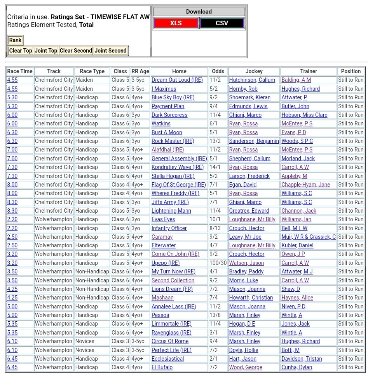Click the Horse column header
This screenshot has width=368, height=377.
(x=179, y=71)
